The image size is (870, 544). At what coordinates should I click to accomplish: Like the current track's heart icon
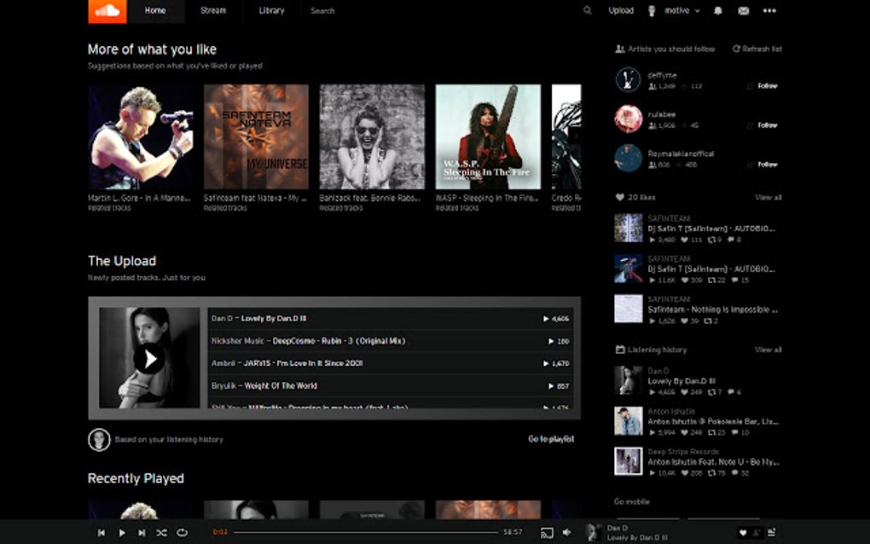coord(745,531)
